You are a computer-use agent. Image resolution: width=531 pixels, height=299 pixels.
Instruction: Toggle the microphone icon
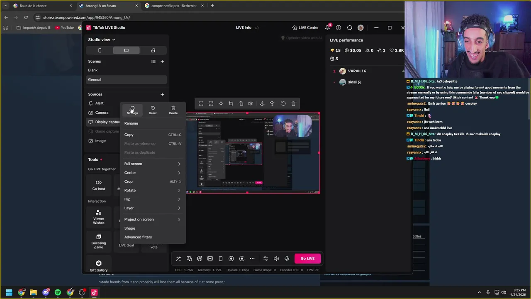click(x=287, y=259)
